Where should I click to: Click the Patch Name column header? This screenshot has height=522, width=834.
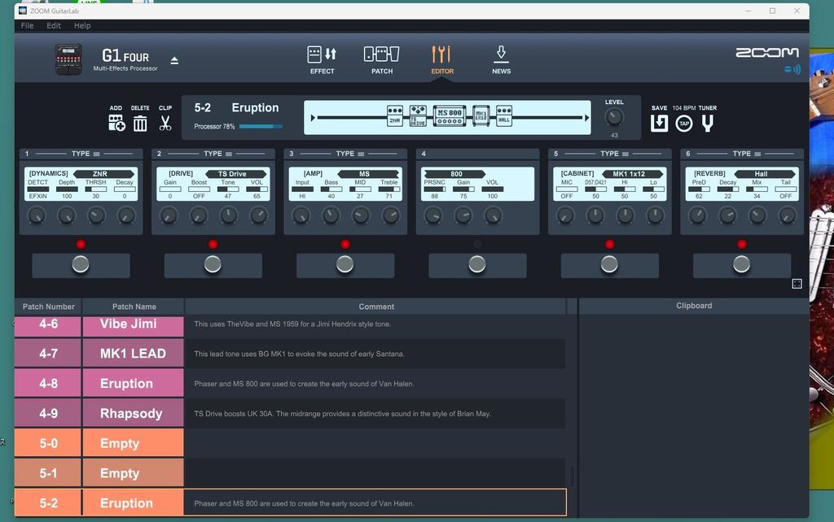click(x=134, y=307)
